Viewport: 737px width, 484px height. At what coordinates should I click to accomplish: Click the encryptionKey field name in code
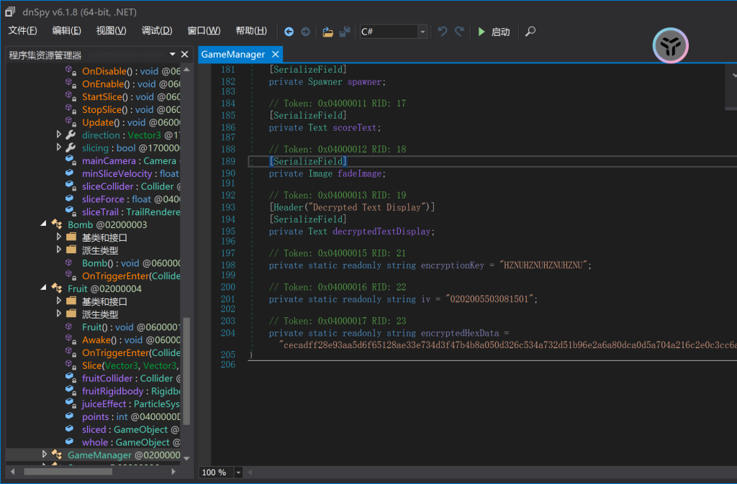click(452, 265)
